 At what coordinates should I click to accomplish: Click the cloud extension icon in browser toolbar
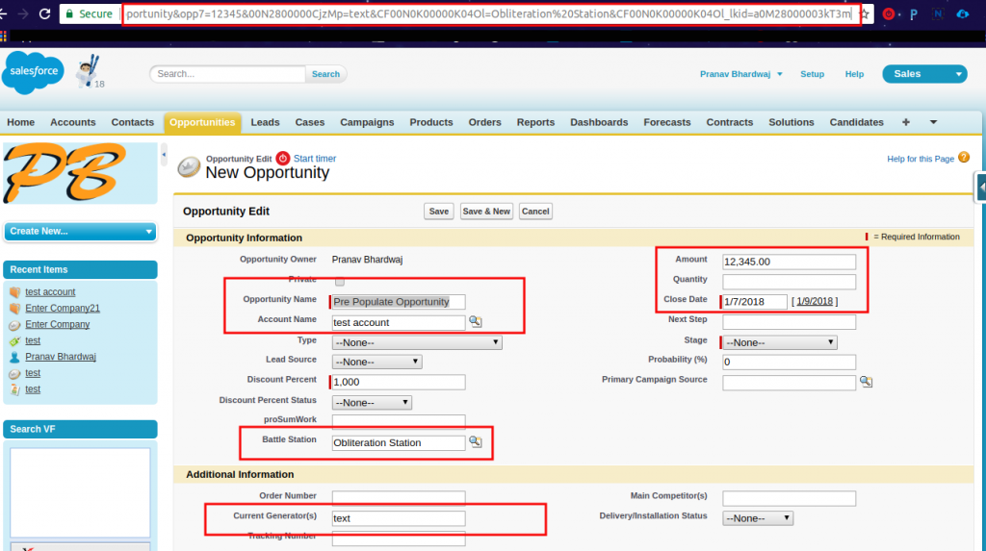962,13
